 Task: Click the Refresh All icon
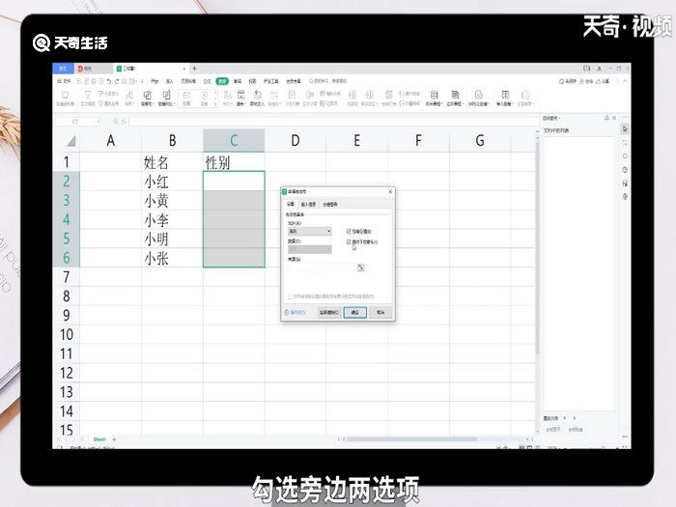(x=525, y=95)
